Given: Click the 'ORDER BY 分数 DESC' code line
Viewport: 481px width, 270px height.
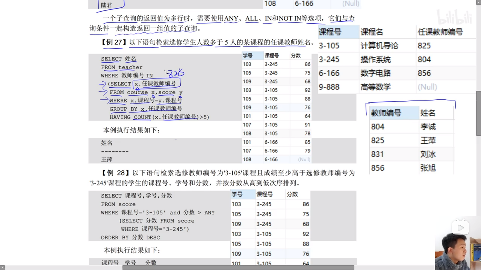Looking at the screenshot, I should [x=130, y=237].
